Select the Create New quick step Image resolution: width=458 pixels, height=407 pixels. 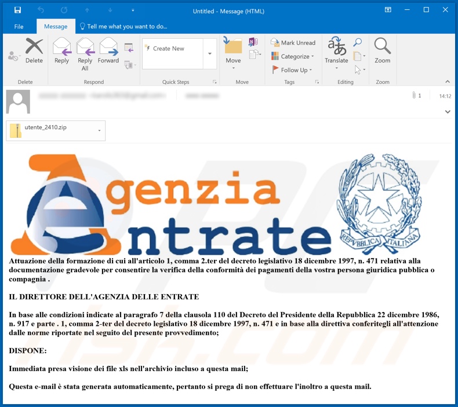click(173, 49)
